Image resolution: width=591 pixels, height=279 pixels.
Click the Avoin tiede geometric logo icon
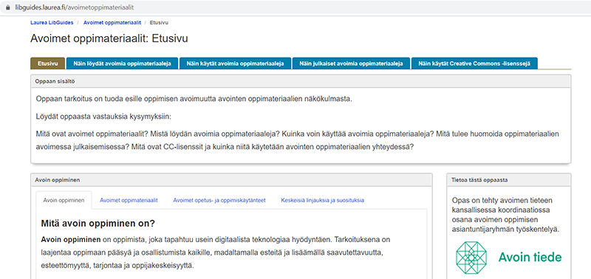point(471,258)
